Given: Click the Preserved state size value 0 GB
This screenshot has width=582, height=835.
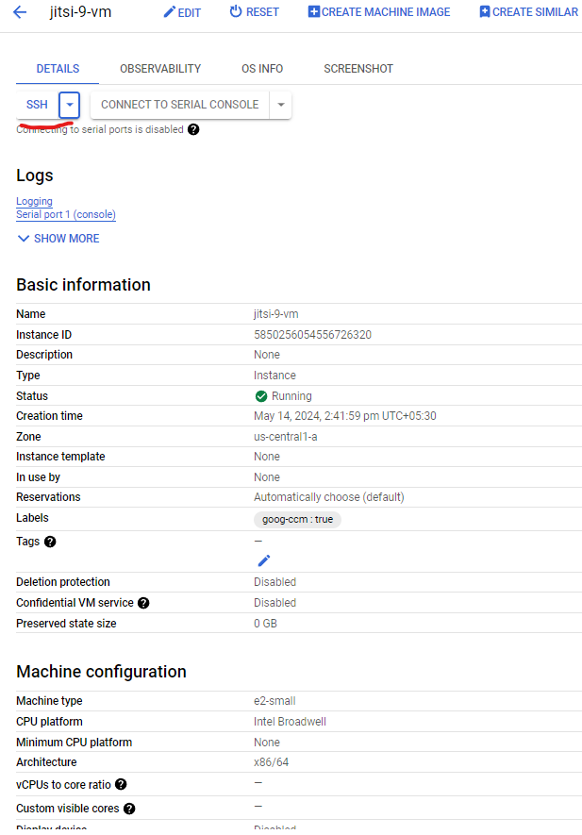Looking at the screenshot, I should [265, 624].
